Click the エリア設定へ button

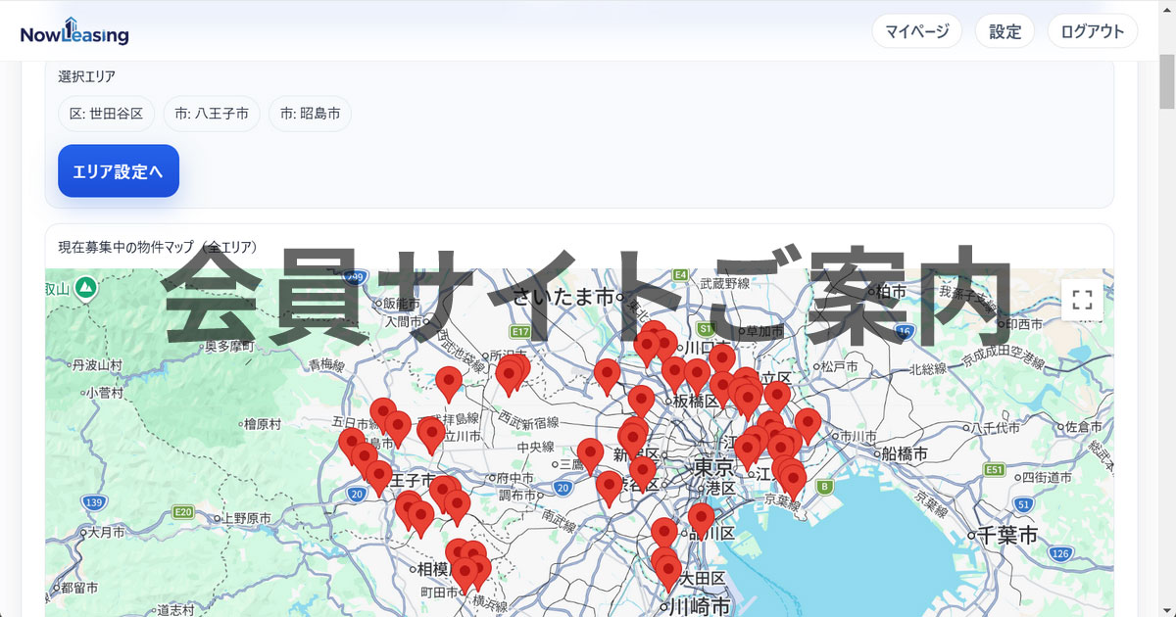click(118, 170)
